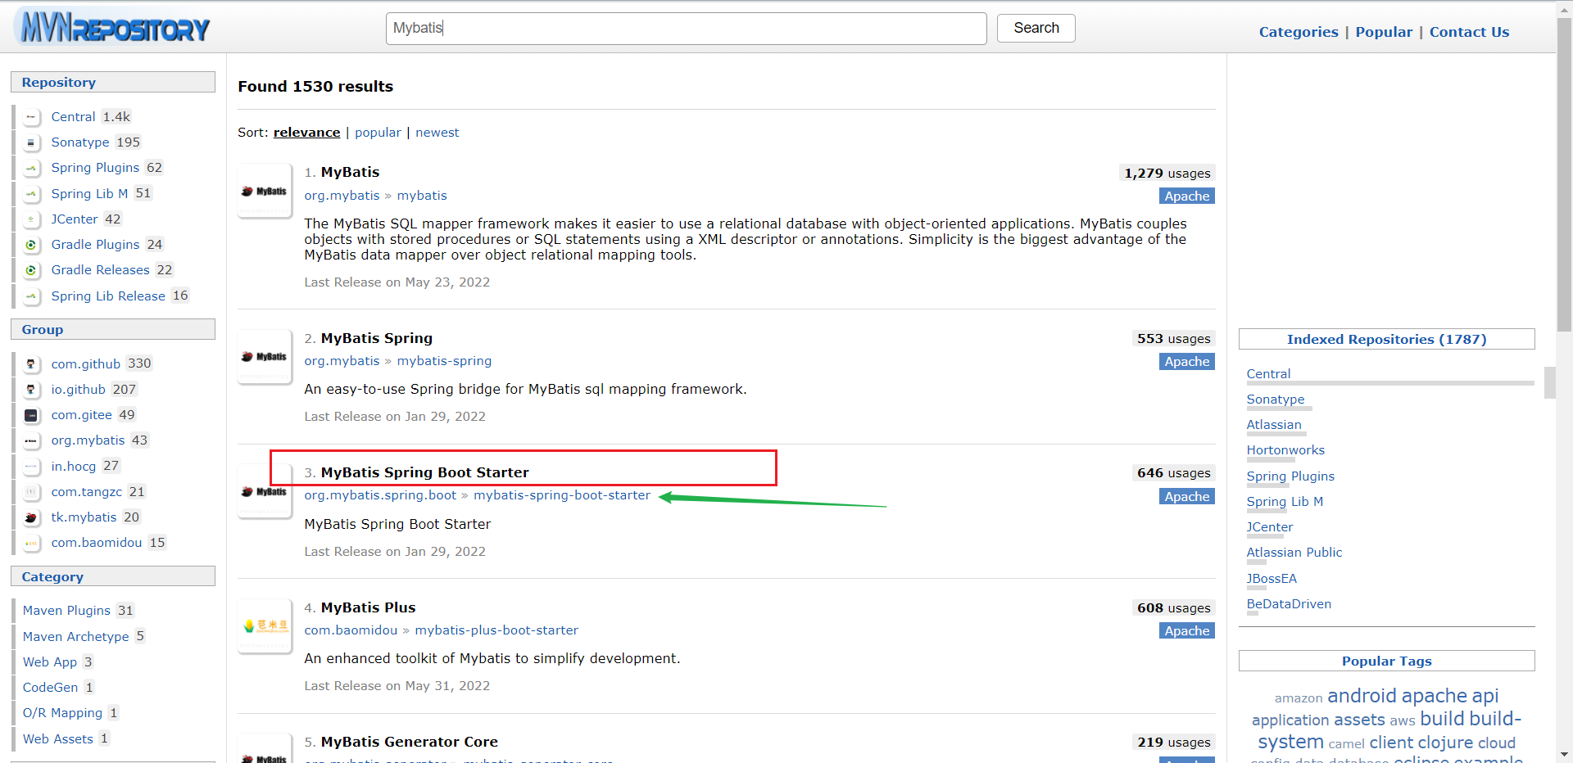Click the Spring Plugins icon in sidebar
1573x763 pixels.
(x=31, y=168)
